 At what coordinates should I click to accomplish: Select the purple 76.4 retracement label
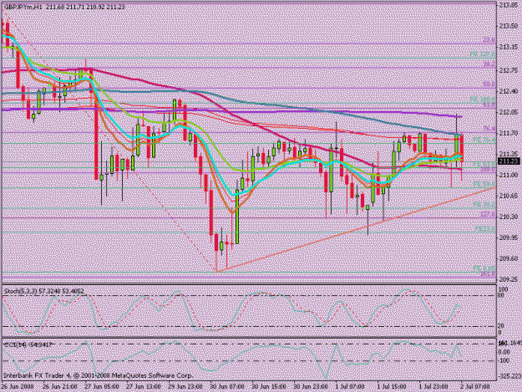[489, 129]
